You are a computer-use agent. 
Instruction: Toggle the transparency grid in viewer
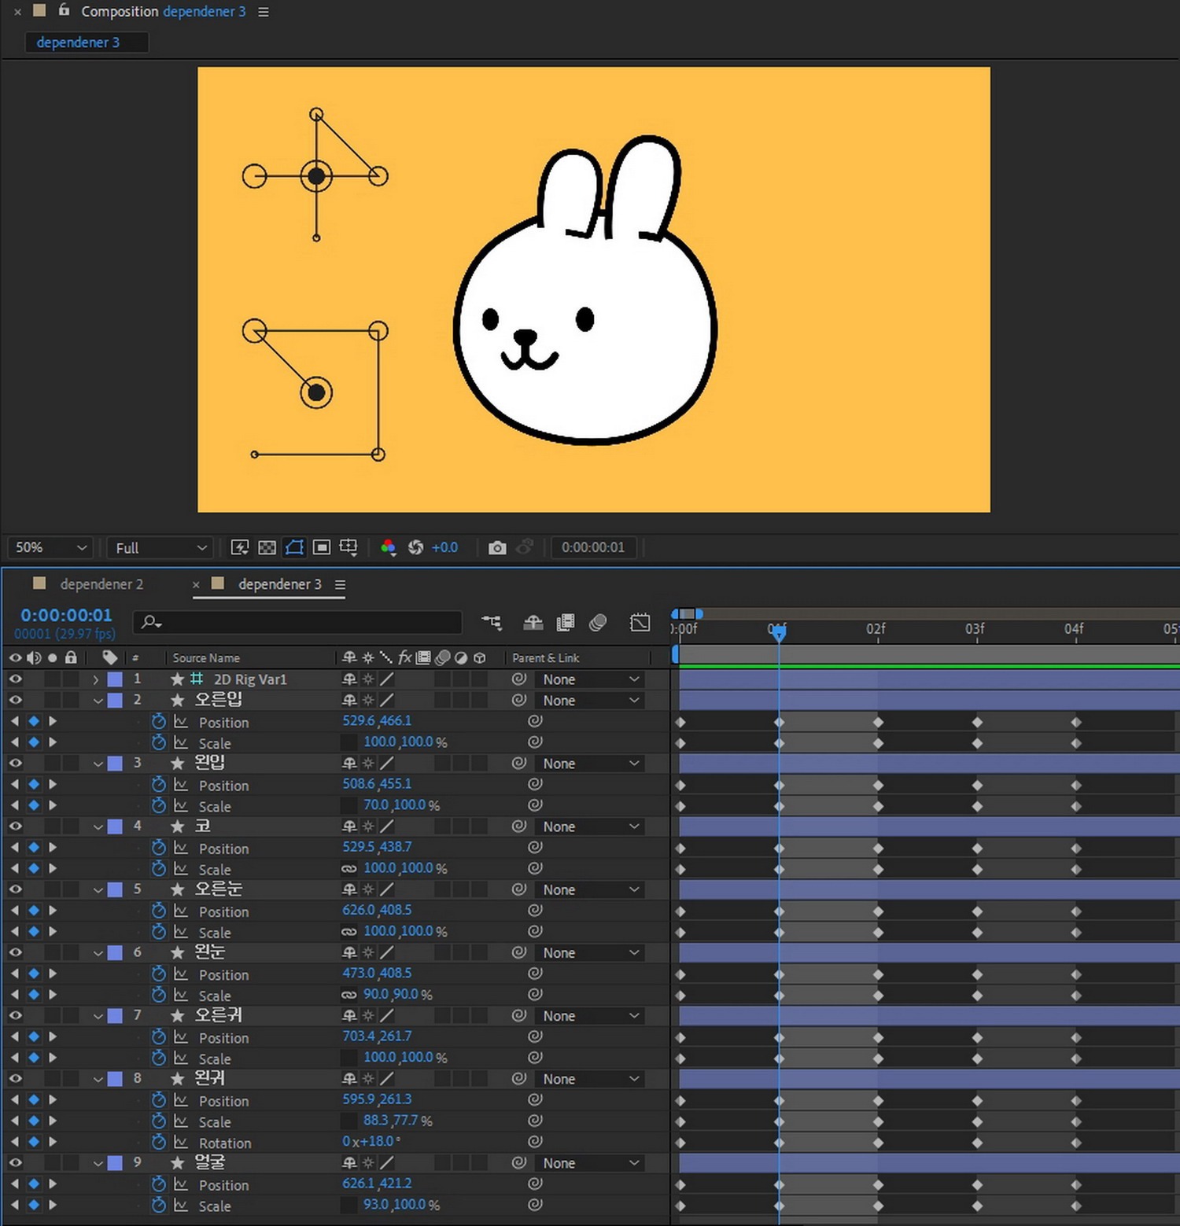[267, 547]
